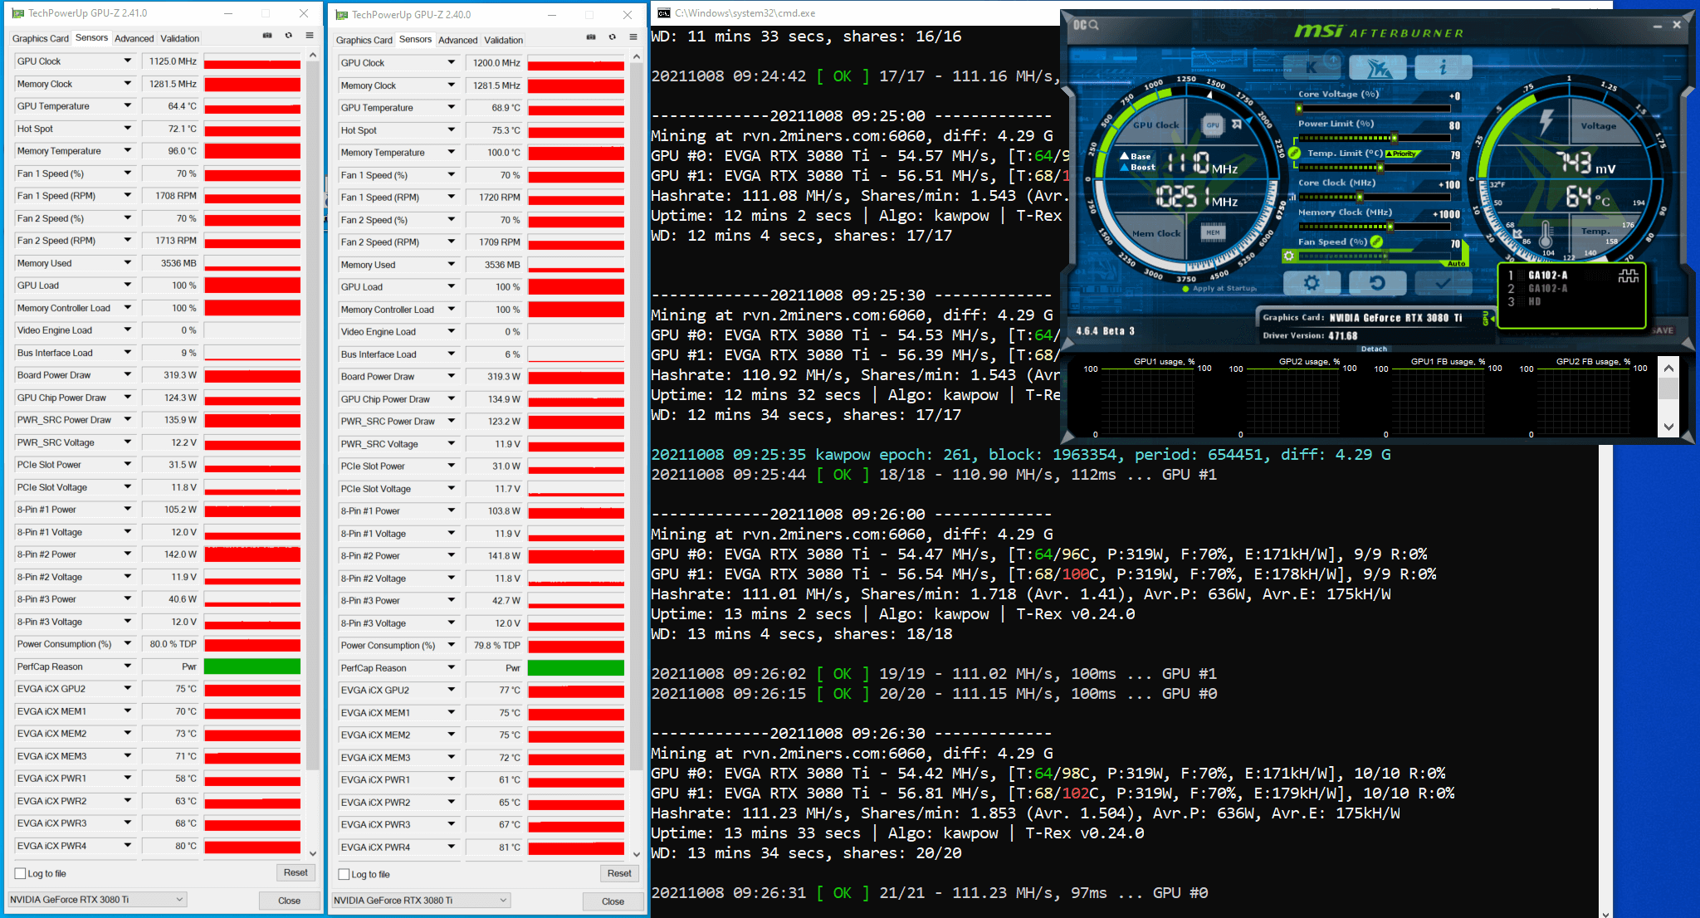Switch to Advanced tab in left GPU-Z
Viewport: 1700px width, 918px height.
(x=134, y=38)
